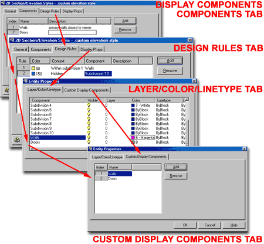Click Add button in front Entity Properties dialog
Screen dimensions: 264x244
point(176,167)
